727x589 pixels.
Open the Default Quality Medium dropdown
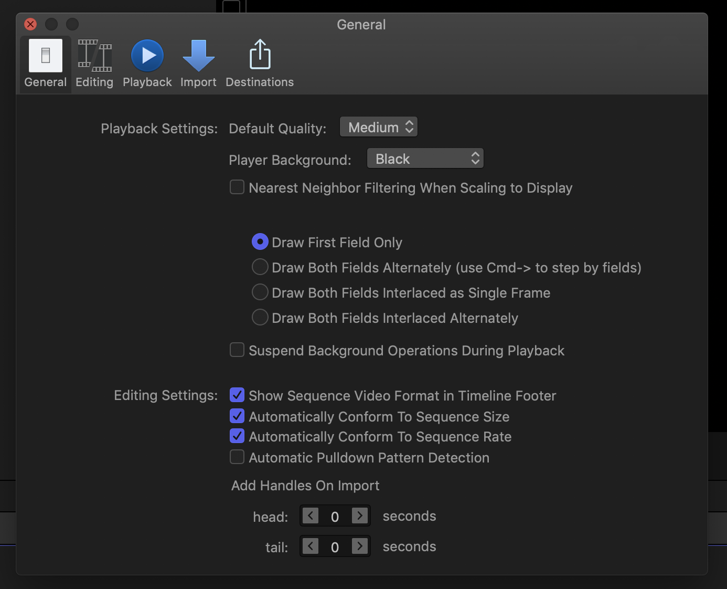tap(379, 127)
